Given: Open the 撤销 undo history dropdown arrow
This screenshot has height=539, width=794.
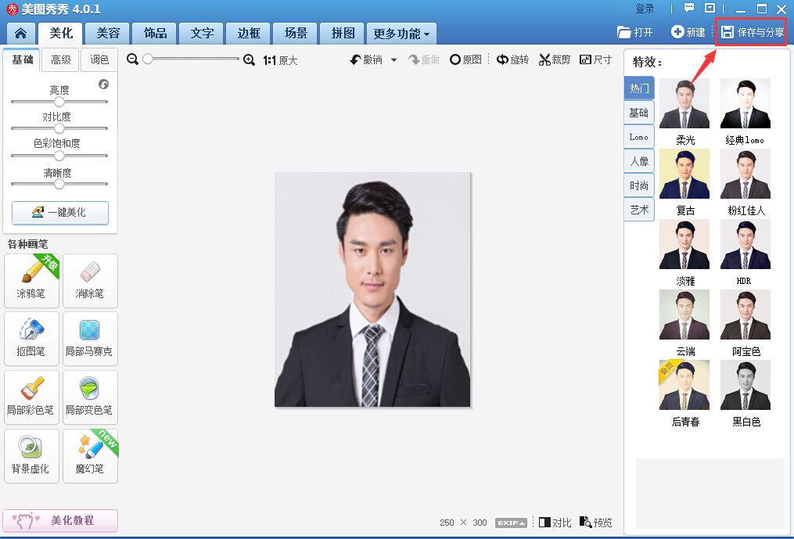Looking at the screenshot, I should [x=393, y=60].
